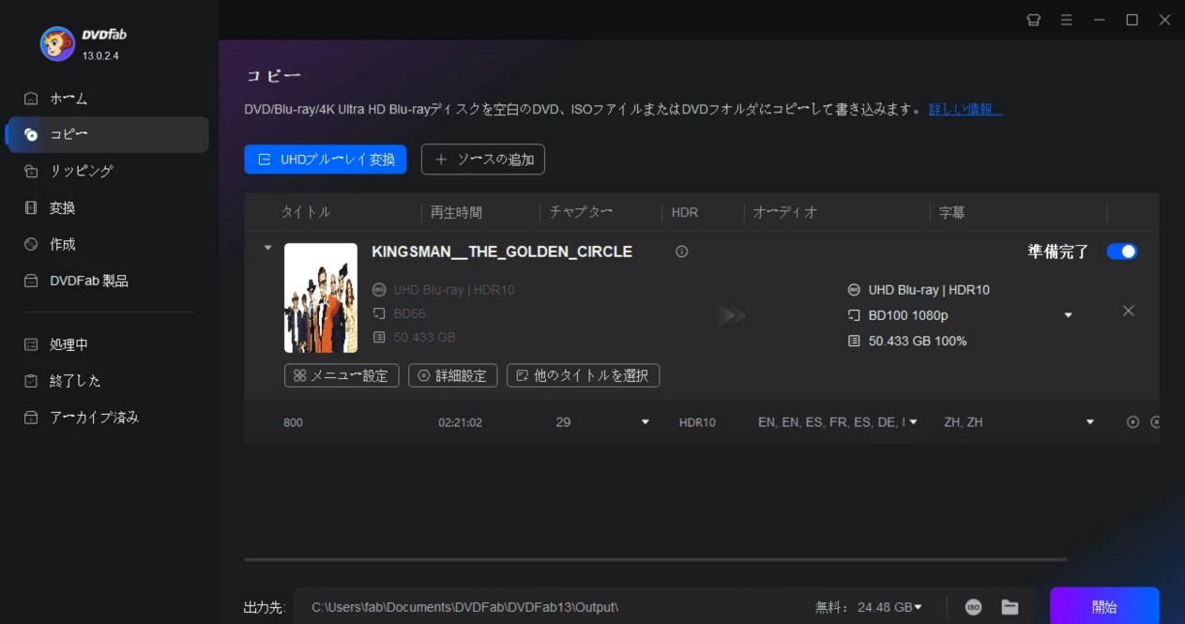The width and height of the screenshot is (1185, 624).
Task: Click the KINGSMAN movie poster thumbnail
Action: point(321,298)
